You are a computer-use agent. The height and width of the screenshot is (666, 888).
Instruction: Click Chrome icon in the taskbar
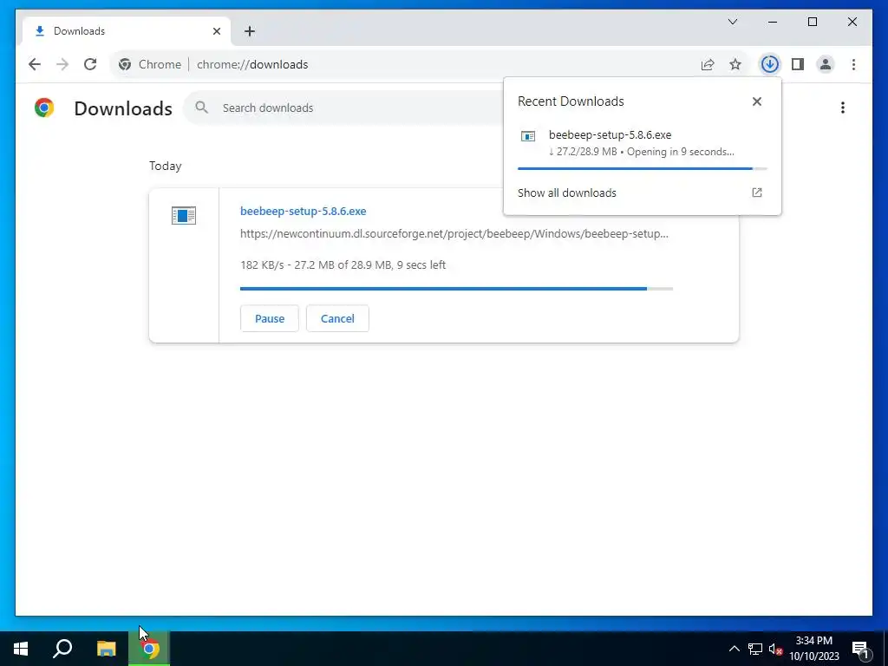point(149,649)
